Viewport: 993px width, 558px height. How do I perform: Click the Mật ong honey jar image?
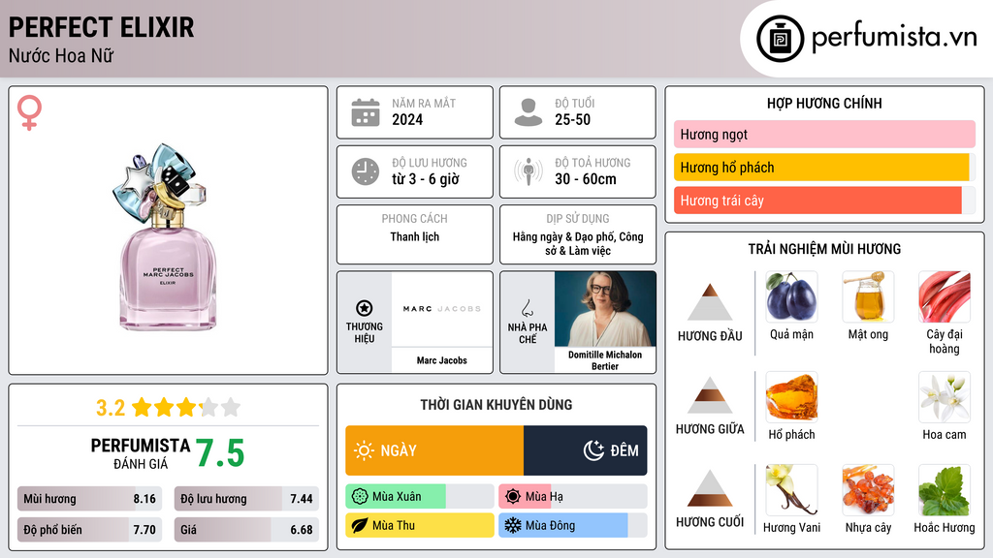[x=868, y=296]
